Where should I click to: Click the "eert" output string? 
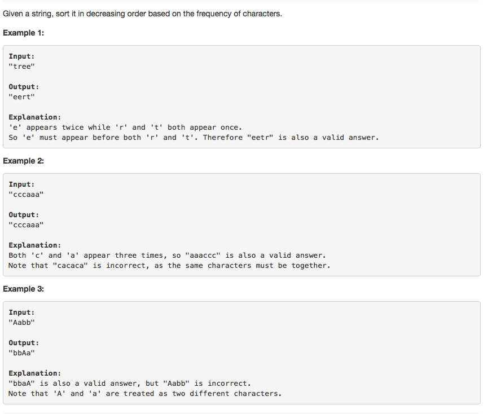pos(21,97)
